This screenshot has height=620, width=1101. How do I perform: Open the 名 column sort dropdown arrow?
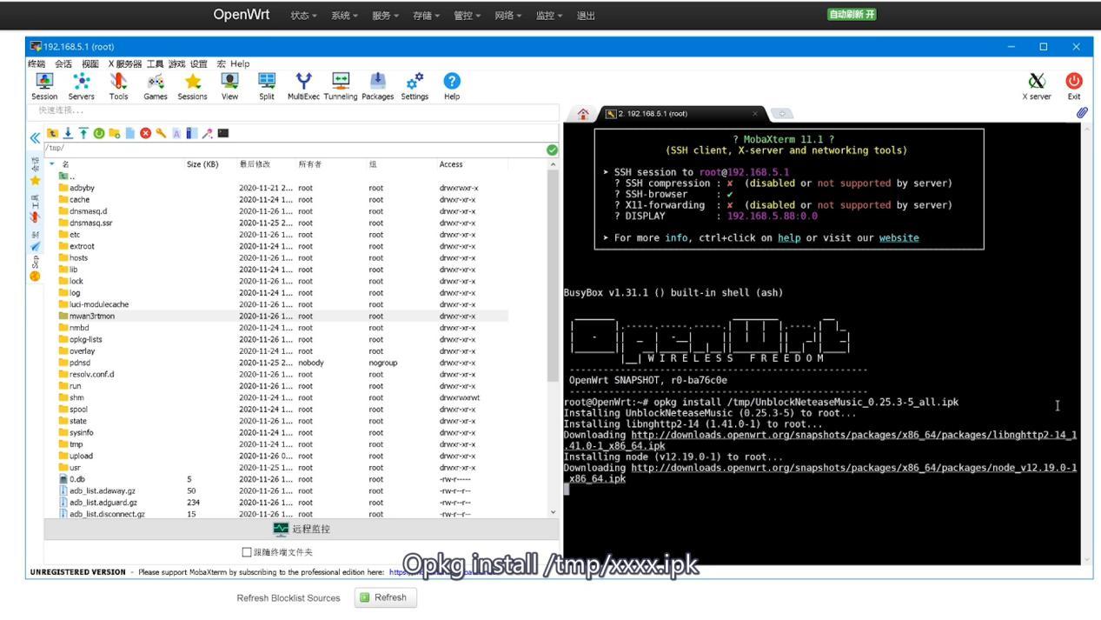54,163
